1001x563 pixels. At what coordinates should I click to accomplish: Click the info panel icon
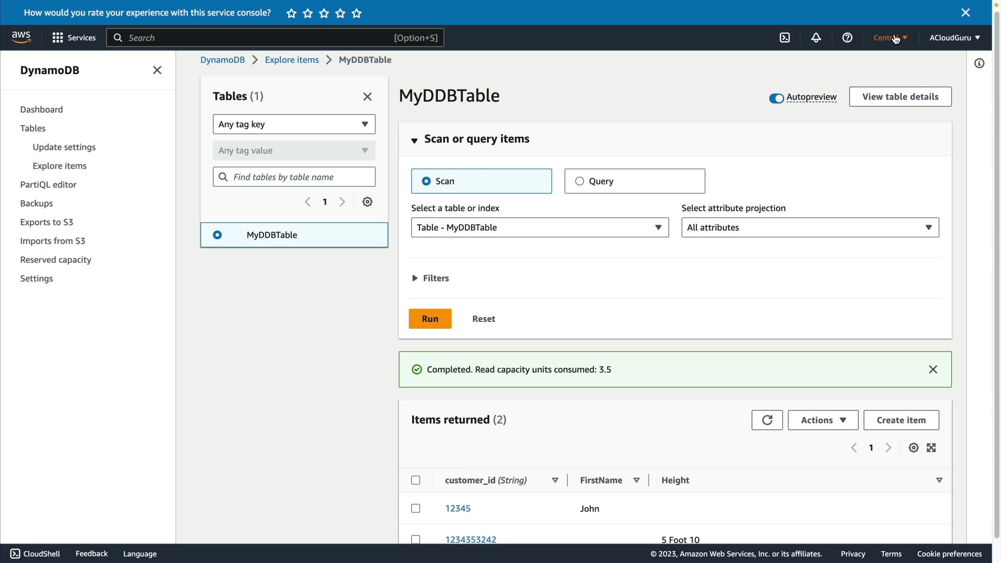(x=979, y=64)
